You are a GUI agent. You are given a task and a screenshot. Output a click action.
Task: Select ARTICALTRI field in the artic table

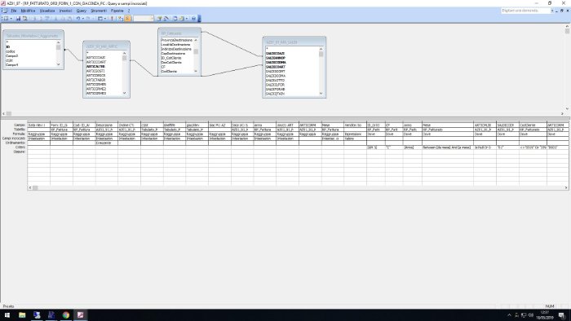(95, 67)
